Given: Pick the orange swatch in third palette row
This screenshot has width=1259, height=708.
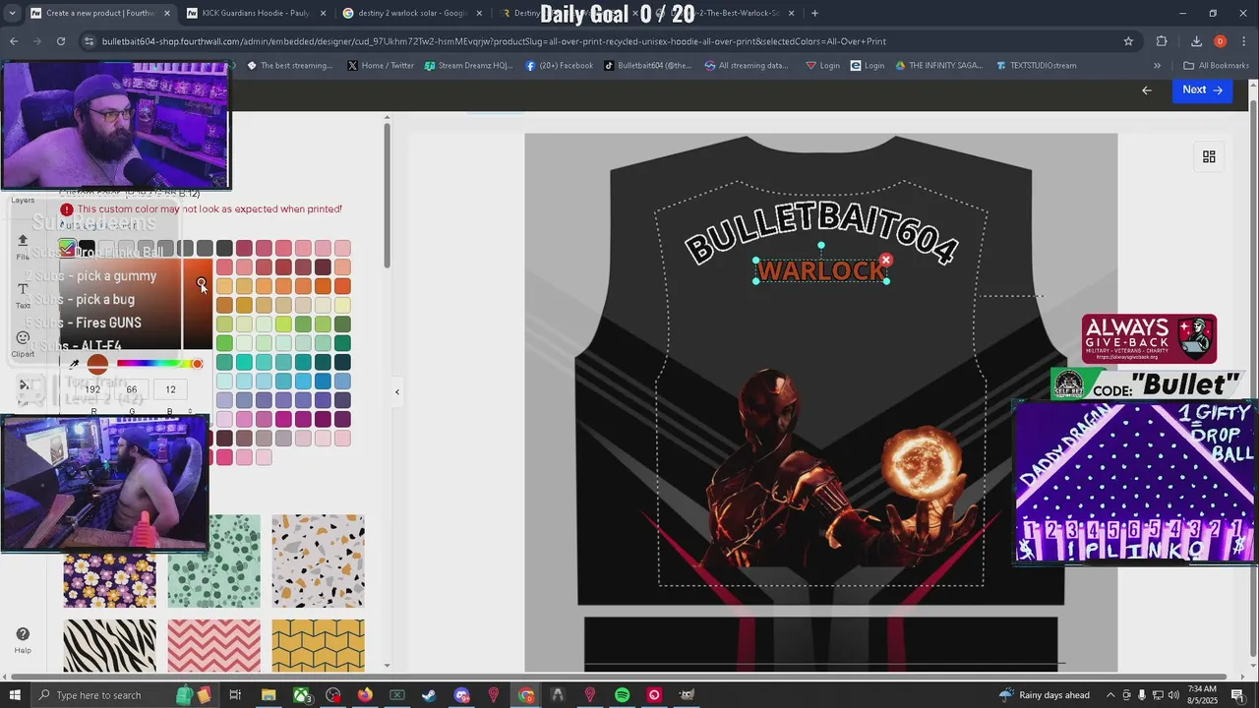Looking at the screenshot, I should point(323,286).
